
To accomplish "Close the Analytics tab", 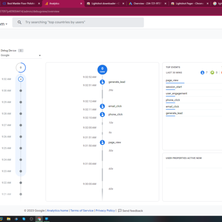I will pos(81,4).
